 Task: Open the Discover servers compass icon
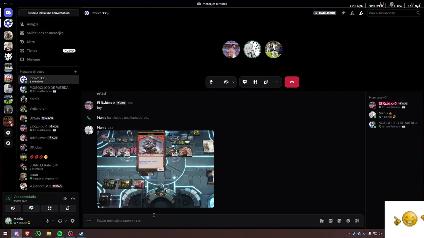(x=8, y=143)
